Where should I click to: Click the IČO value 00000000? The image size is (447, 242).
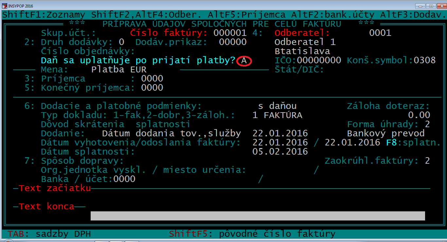pyautogui.click(x=319, y=60)
